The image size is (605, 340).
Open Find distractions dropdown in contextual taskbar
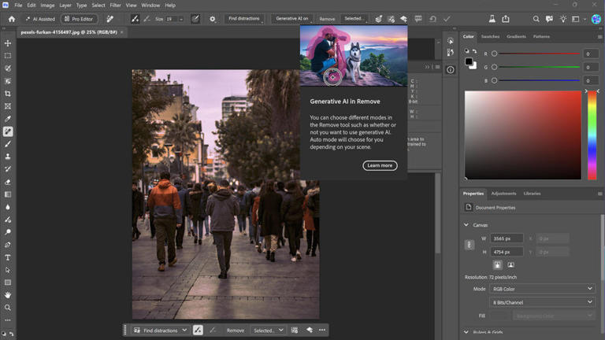160,331
